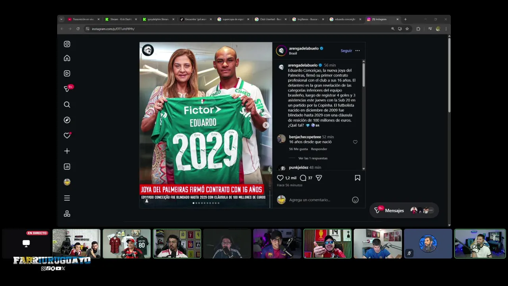Viewport: 508px width, 286px height.
Task: Like benjachecopeteee's comment
Action: pyautogui.click(x=355, y=142)
